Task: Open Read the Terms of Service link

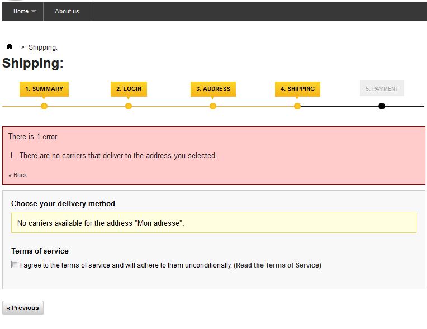Action: click(278, 265)
